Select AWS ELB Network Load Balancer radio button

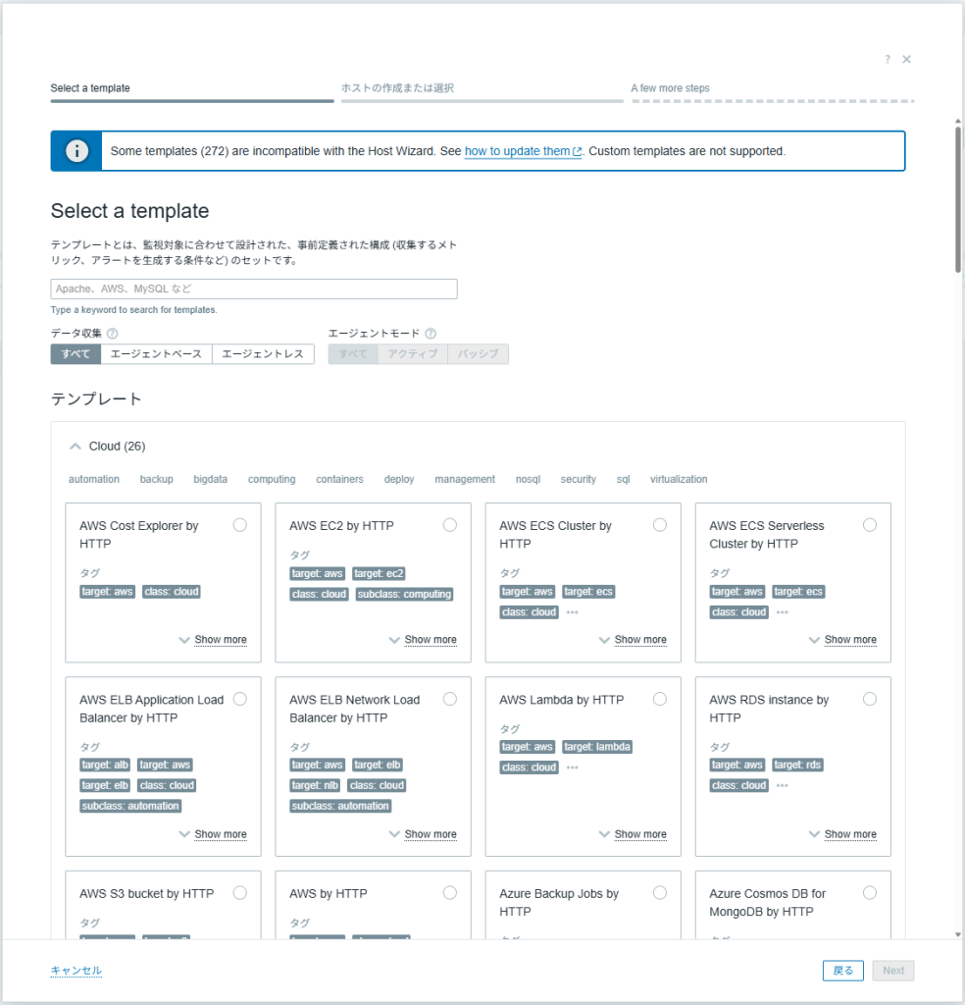pos(450,699)
